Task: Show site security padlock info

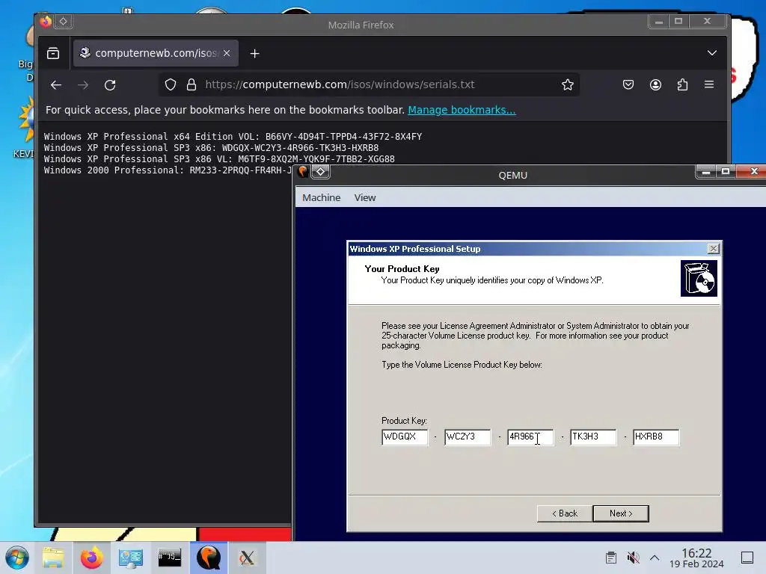Action: click(x=191, y=84)
